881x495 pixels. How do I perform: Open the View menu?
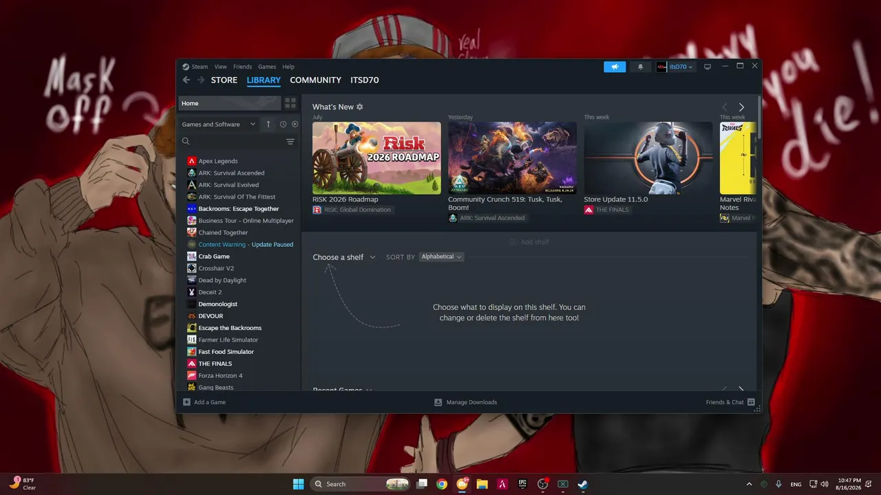click(220, 67)
